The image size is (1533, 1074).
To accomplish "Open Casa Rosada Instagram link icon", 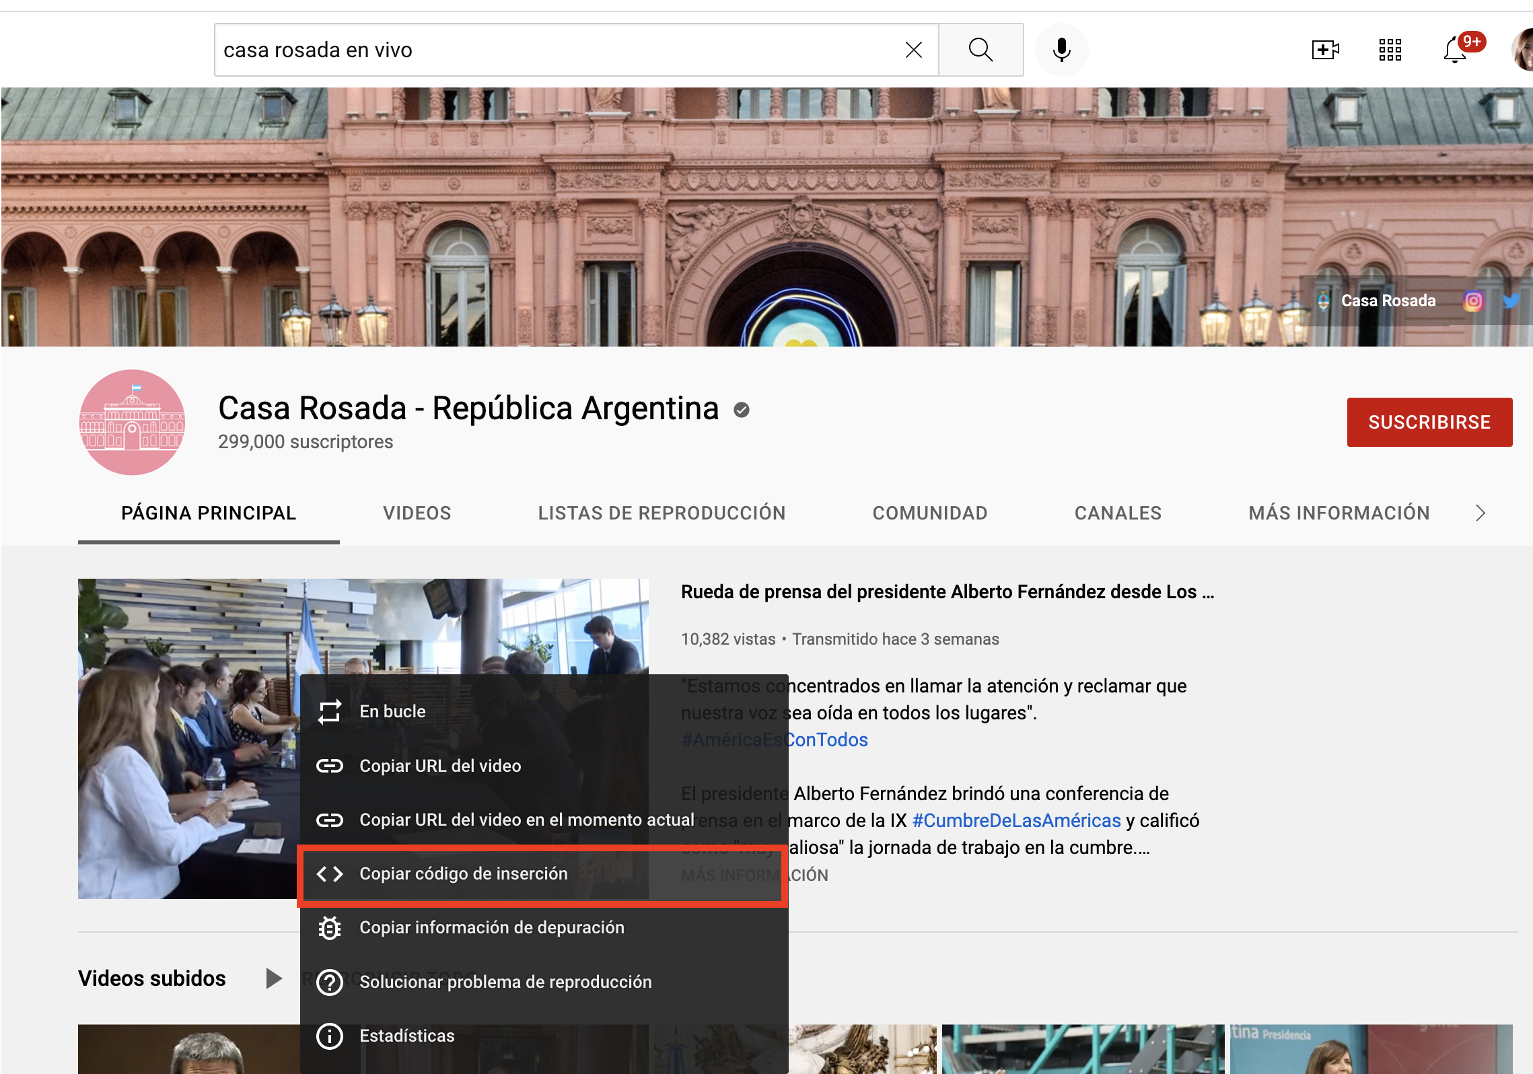I will 1473,301.
